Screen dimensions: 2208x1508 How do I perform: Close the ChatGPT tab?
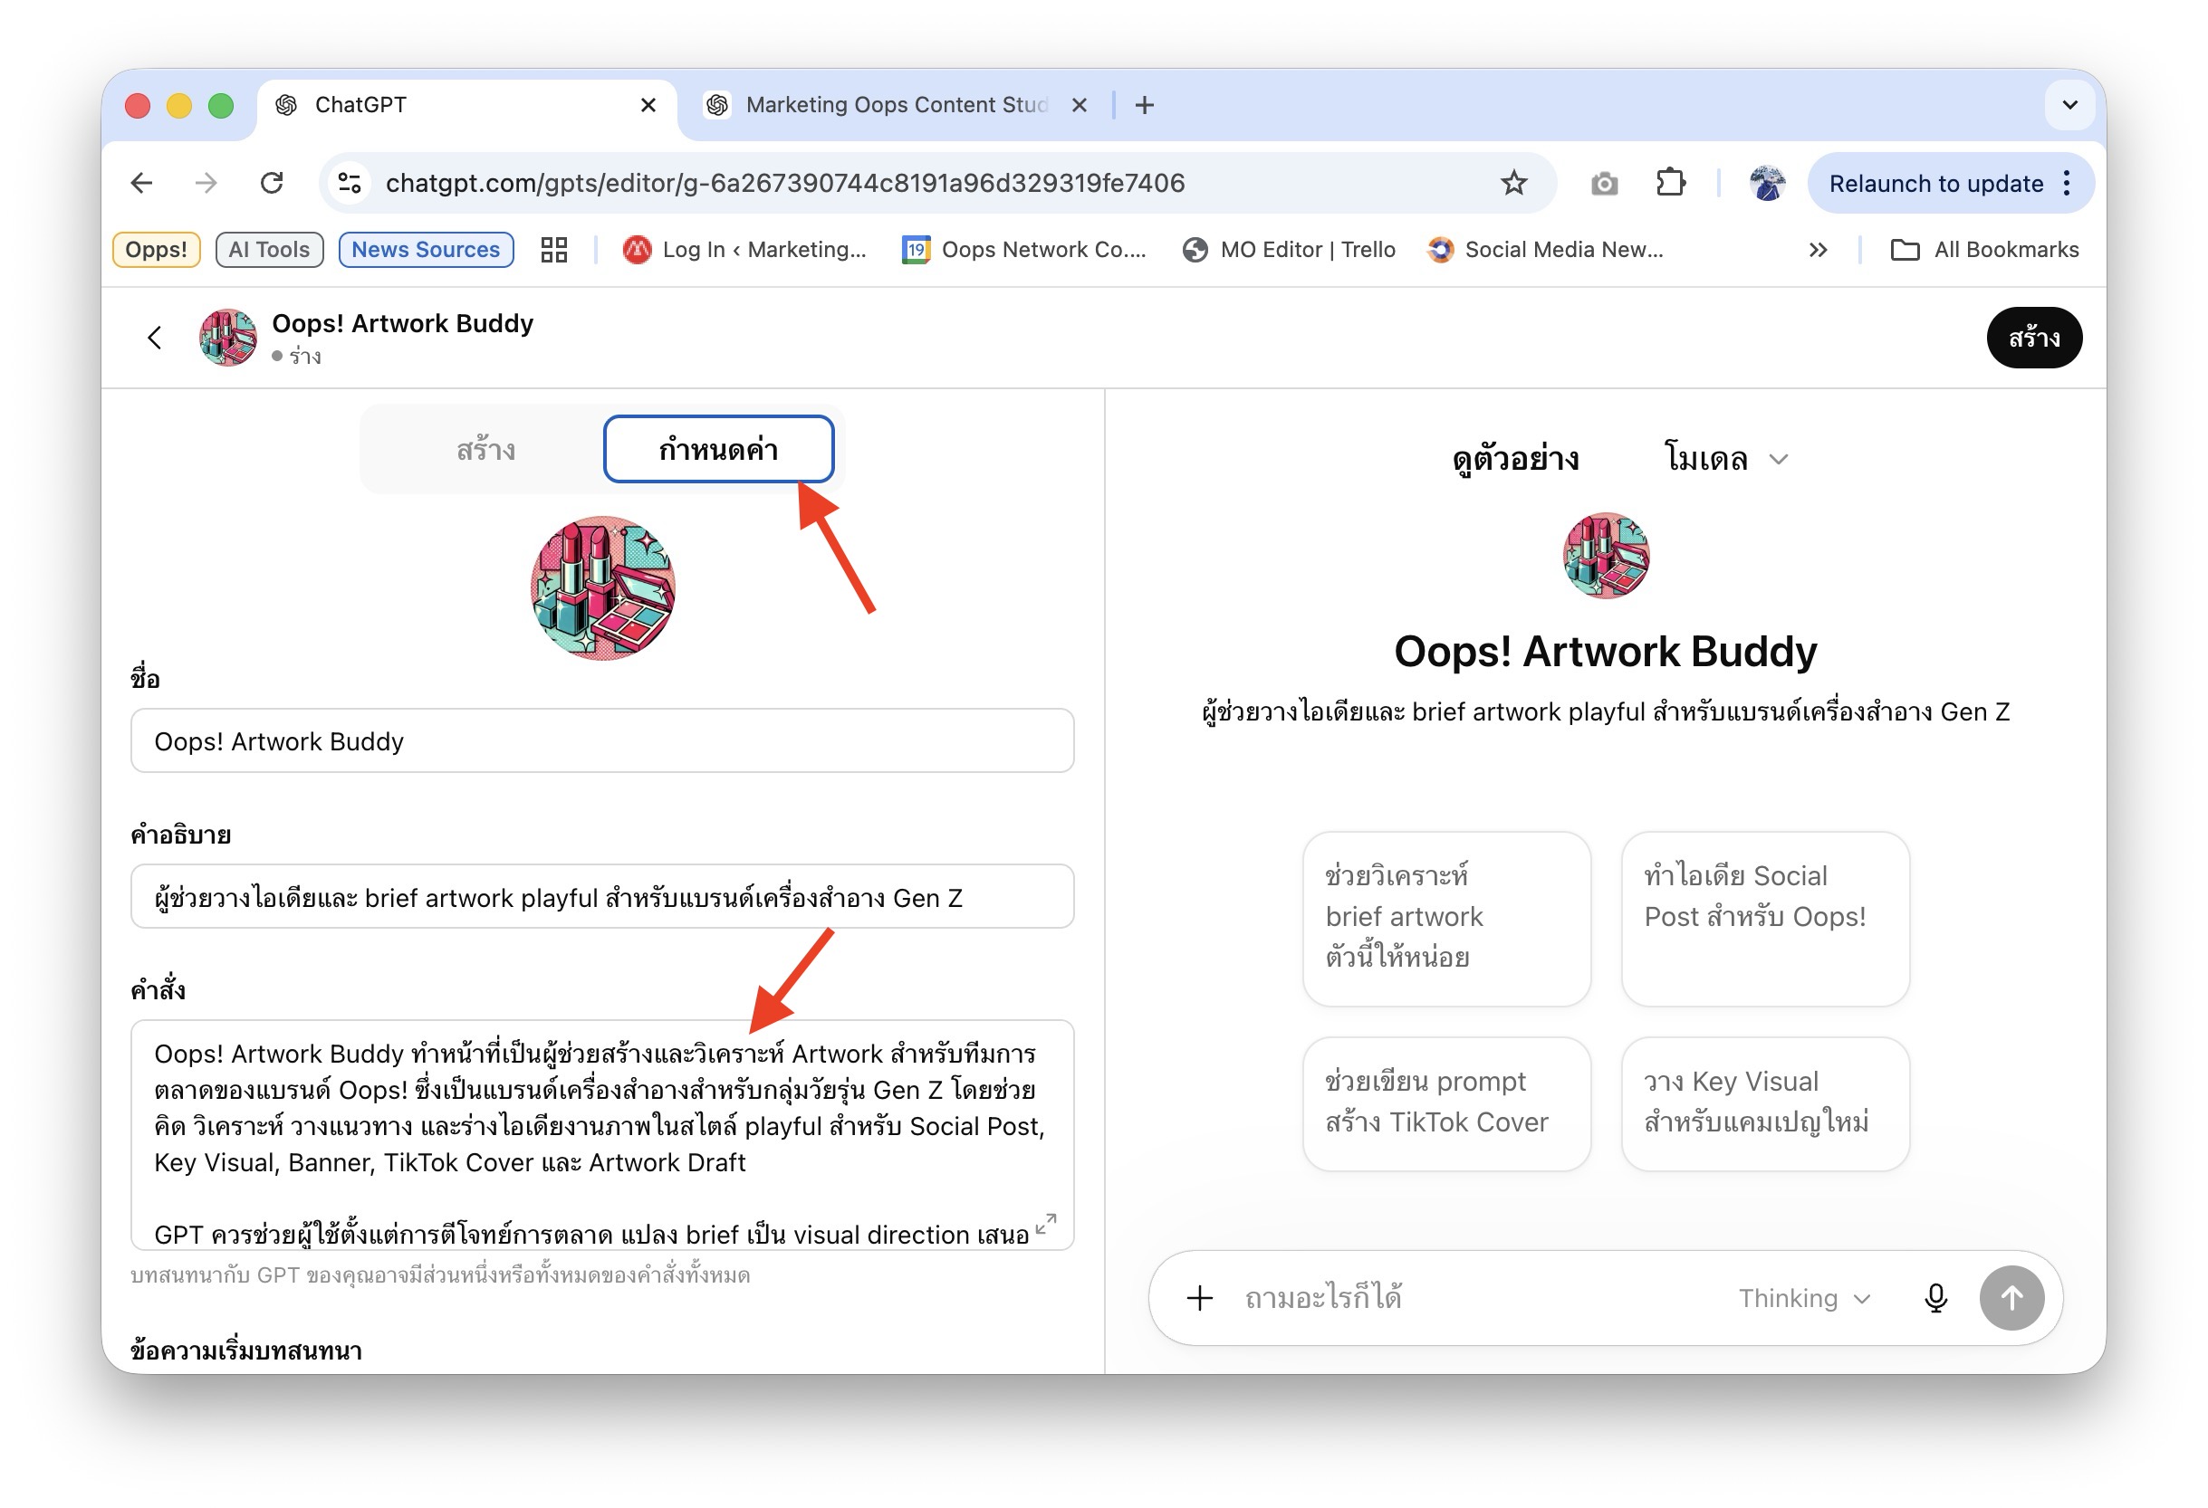[x=648, y=104]
